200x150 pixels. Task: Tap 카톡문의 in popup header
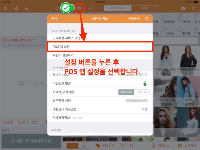click(x=134, y=19)
